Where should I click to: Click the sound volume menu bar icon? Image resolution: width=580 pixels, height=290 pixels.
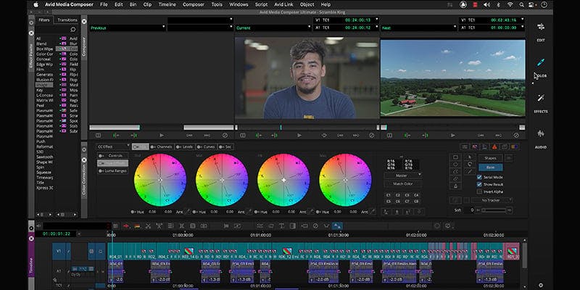(486, 5)
